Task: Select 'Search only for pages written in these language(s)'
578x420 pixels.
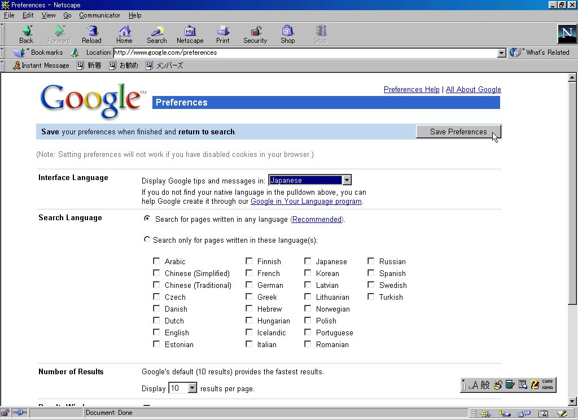Action: point(147,239)
